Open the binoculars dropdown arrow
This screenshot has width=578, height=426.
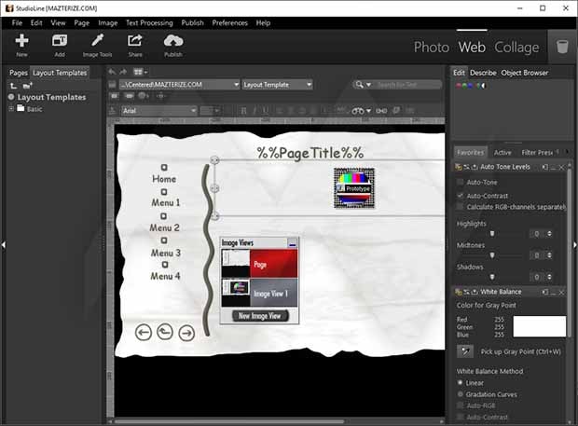coord(368,111)
